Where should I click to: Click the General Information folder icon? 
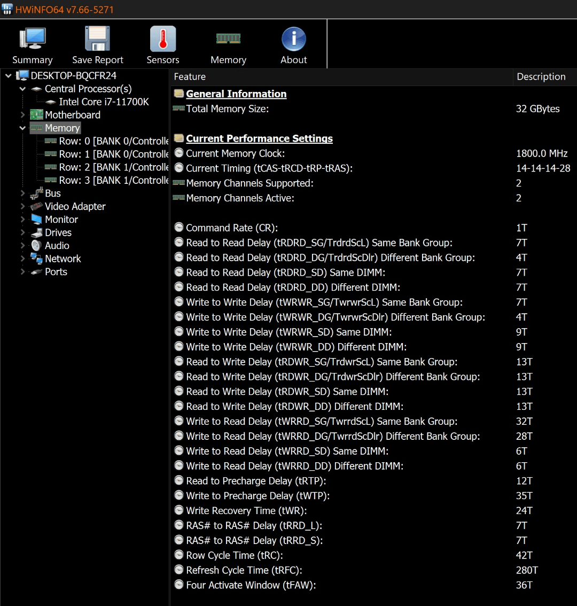[x=178, y=94]
